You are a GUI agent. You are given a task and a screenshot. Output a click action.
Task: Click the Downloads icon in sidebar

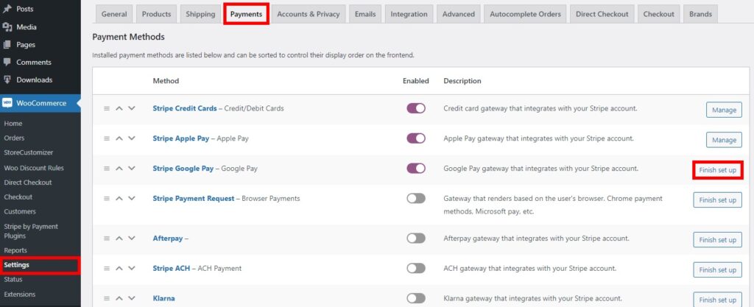coord(7,80)
